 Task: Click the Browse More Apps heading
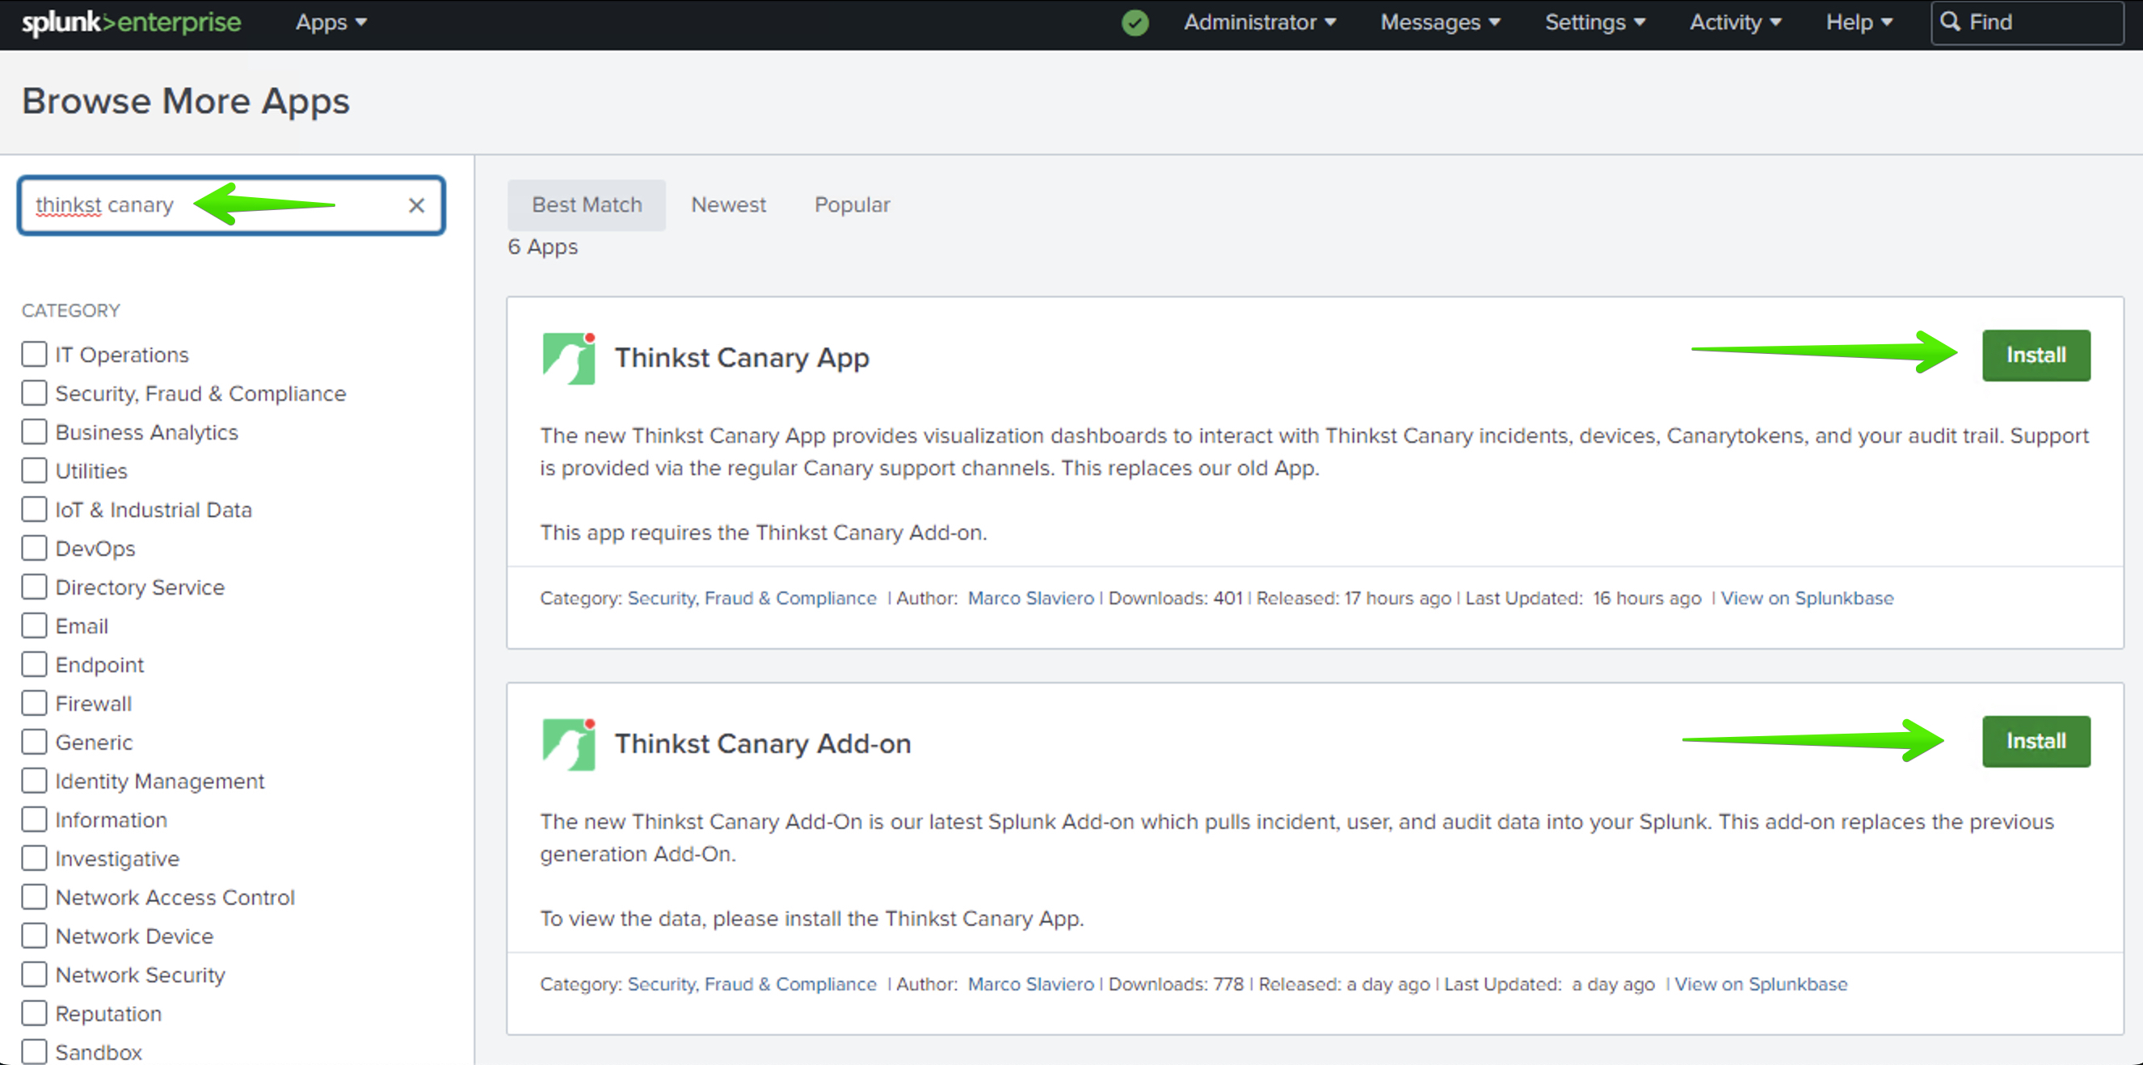[186, 102]
